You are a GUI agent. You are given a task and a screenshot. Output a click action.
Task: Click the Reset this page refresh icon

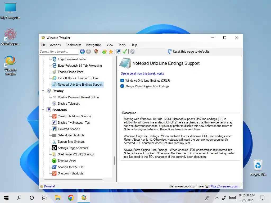click(x=170, y=52)
